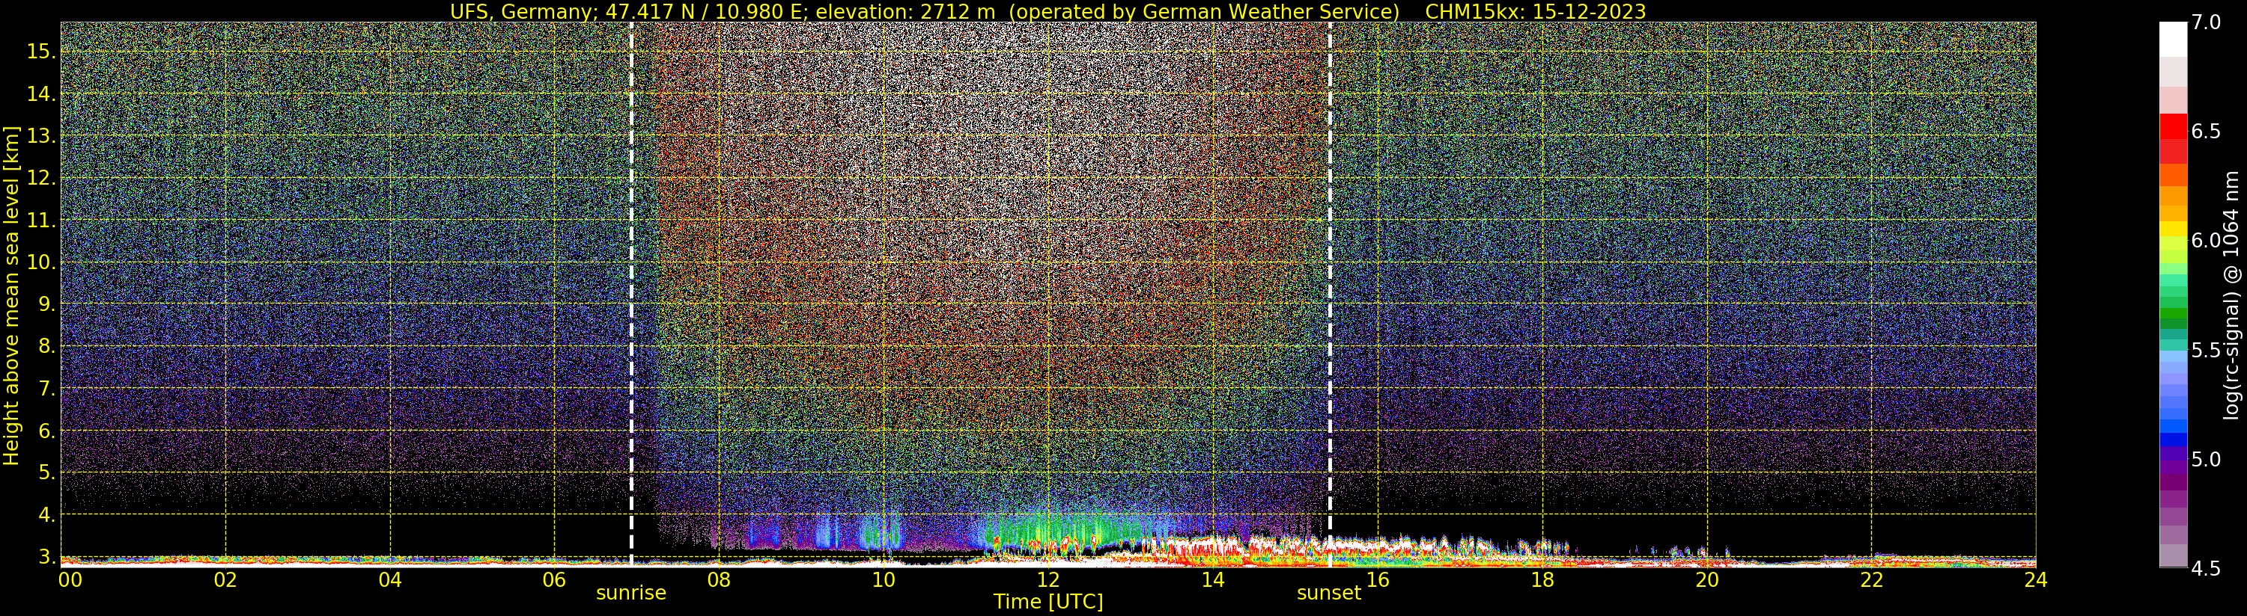This screenshot has height=616, width=2247.
Task: Click the 'Time [UTC]' axis label
Action: click(1048, 602)
